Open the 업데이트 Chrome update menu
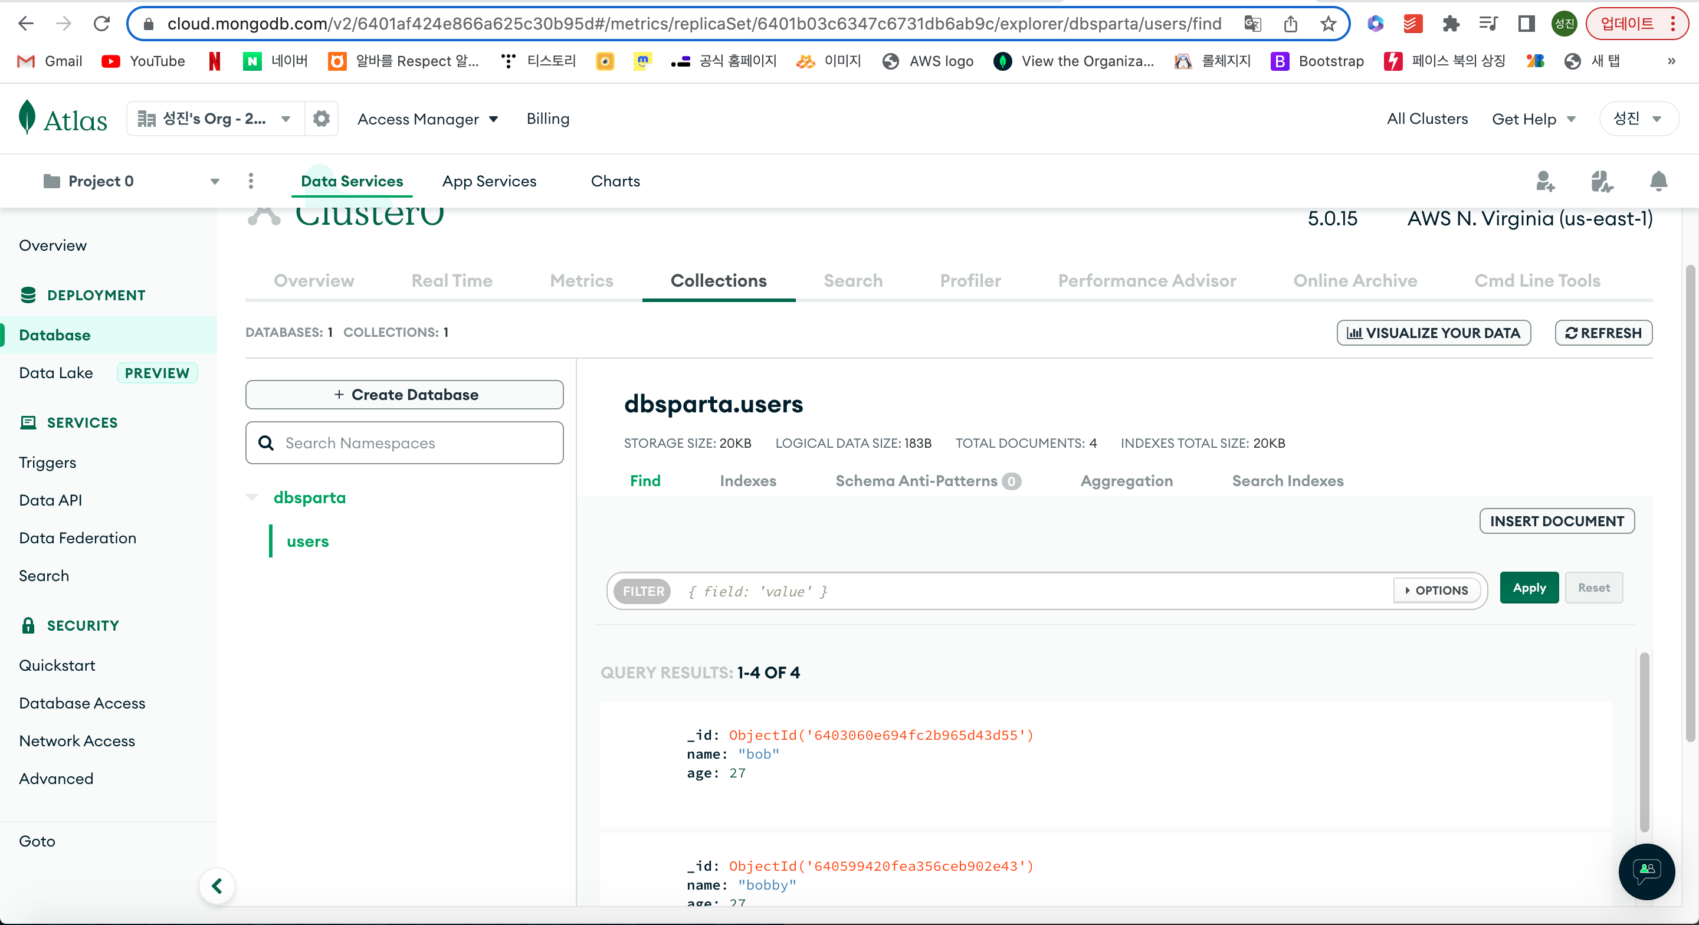This screenshot has height=925, width=1699. (x=1637, y=24)
